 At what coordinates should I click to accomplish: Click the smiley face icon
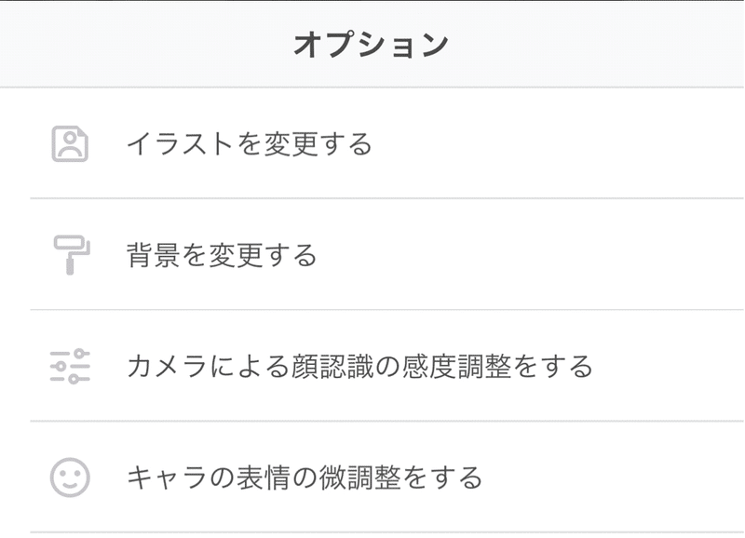pos(70,478)
